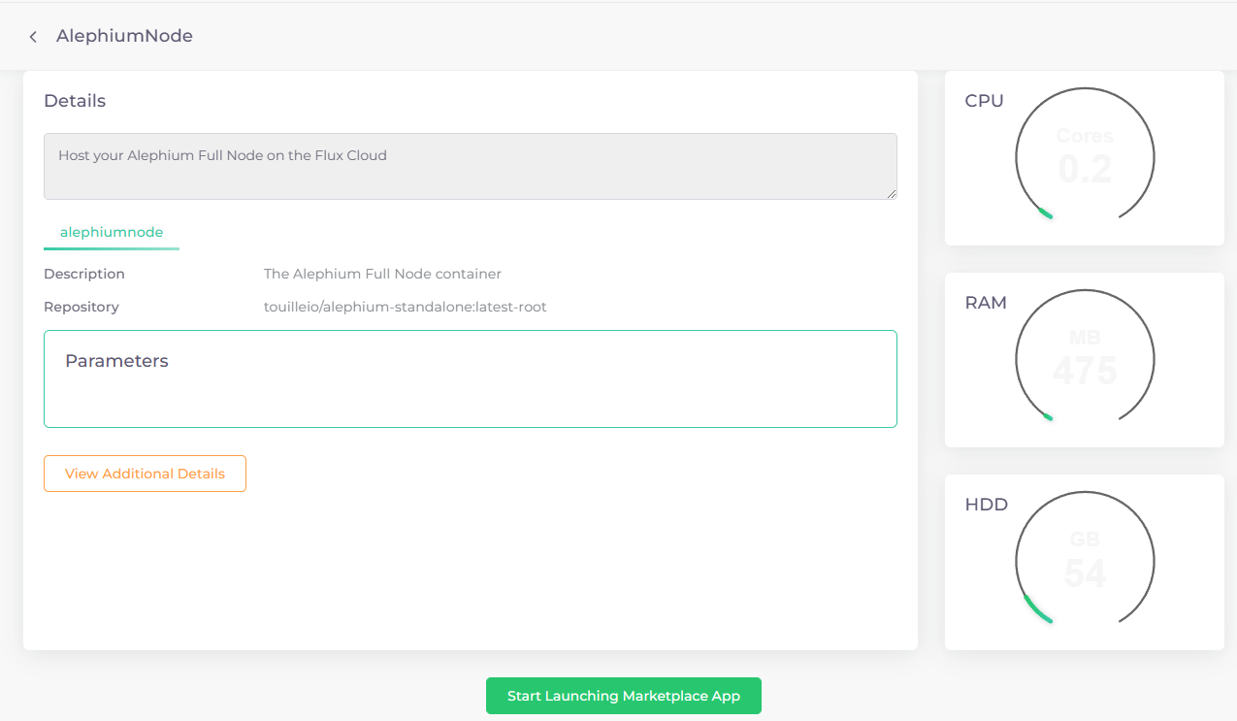
Task: Click 'The Alephium Full Node container' text
Action: pyautogui.click(x=382, y=274)
